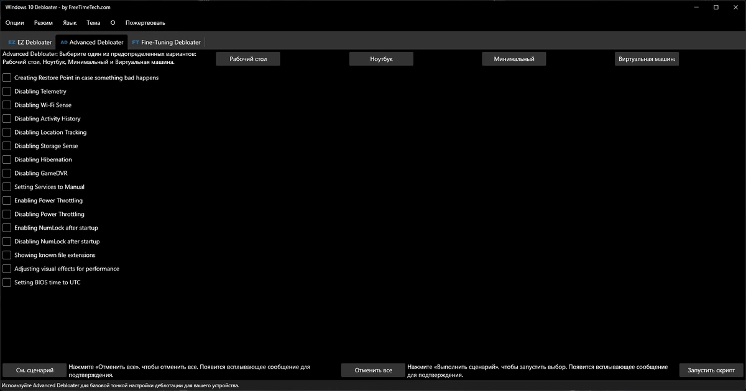Open the Пожертвовать menu
This screenshot has width=746, height=391.
[145, 22]
